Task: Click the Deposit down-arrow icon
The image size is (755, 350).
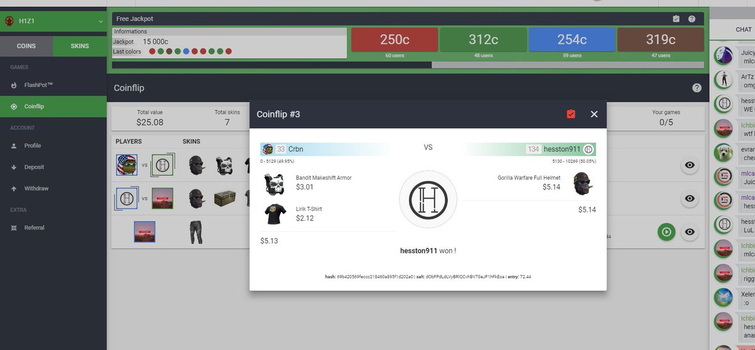Action: coord(14,167)
